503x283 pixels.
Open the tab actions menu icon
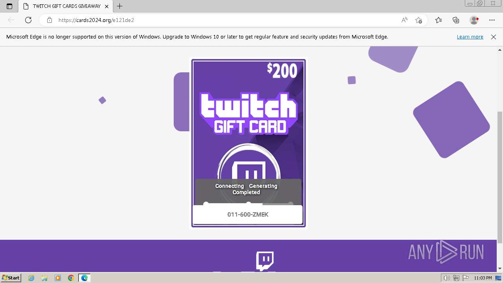(9, 6)
